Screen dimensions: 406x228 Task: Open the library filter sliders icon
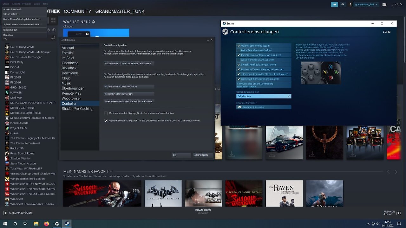pos(53,38)
